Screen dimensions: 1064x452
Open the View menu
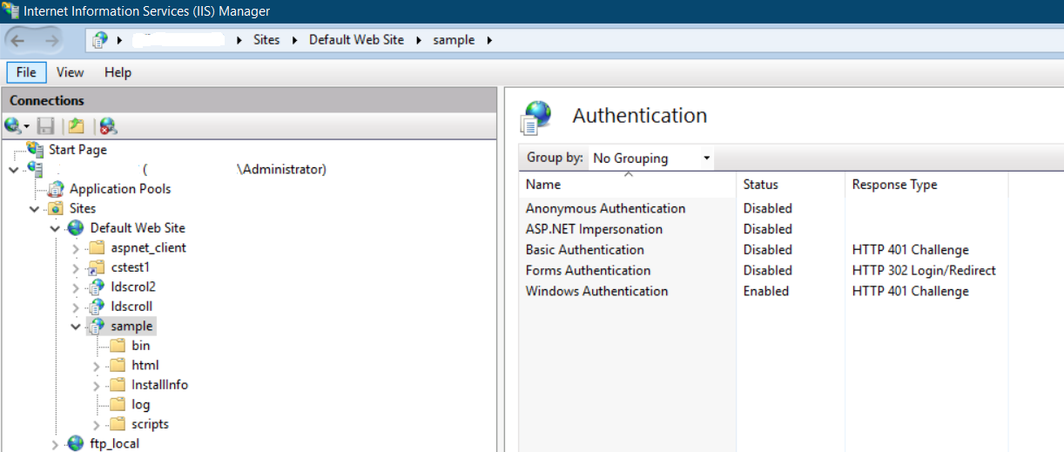[71, 72]
